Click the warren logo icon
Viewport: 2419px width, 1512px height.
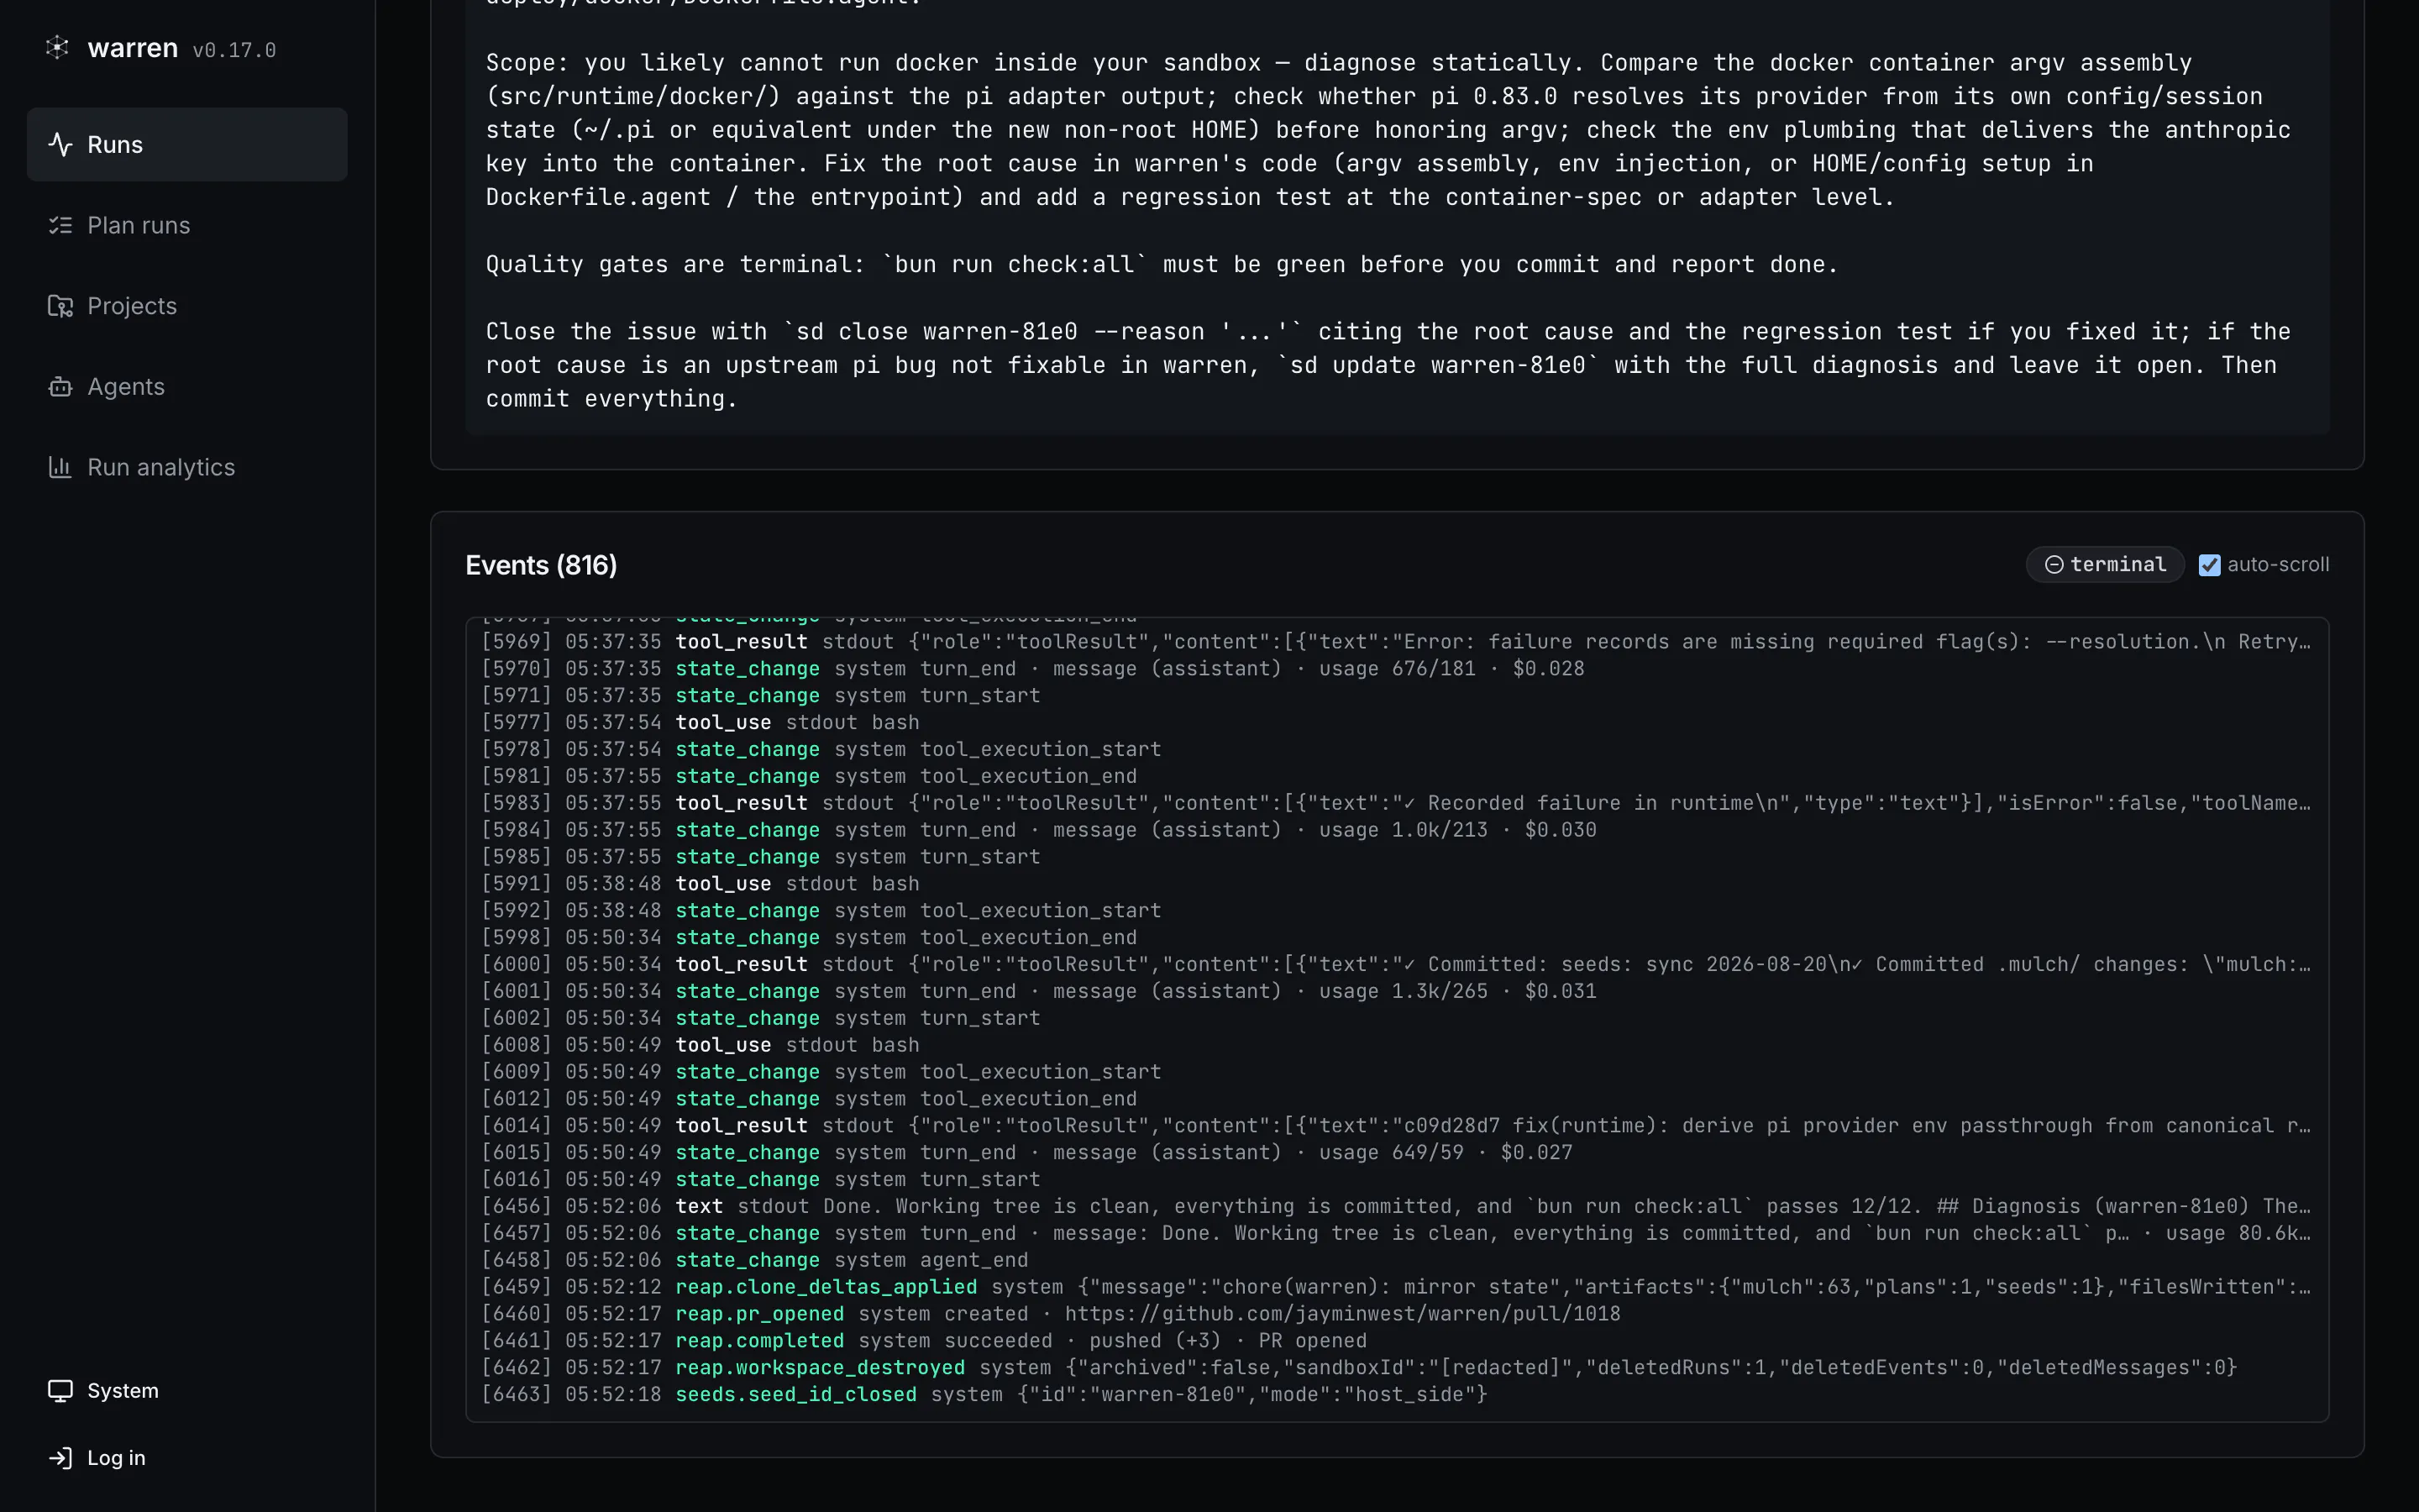pos(58,47)
